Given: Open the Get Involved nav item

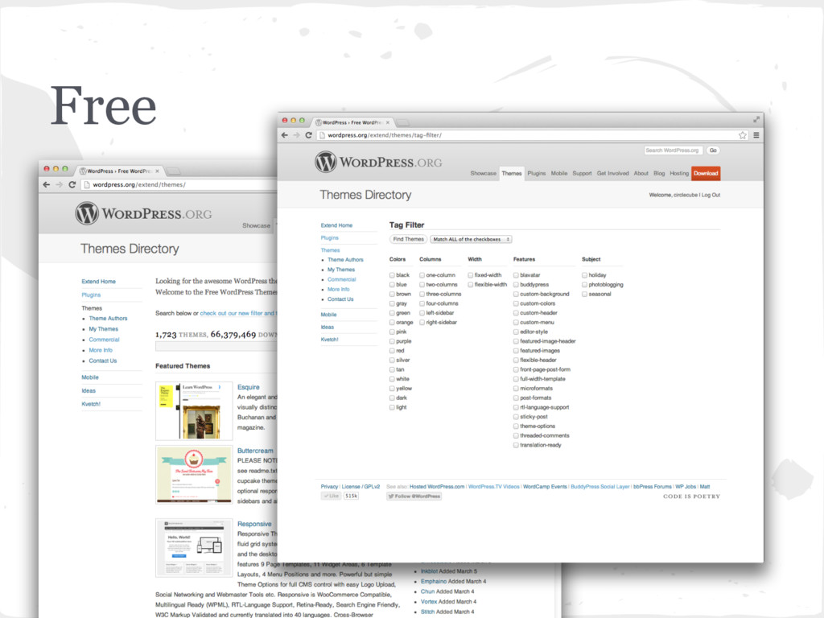Looking at the screenshot, I should click(612, 173).
